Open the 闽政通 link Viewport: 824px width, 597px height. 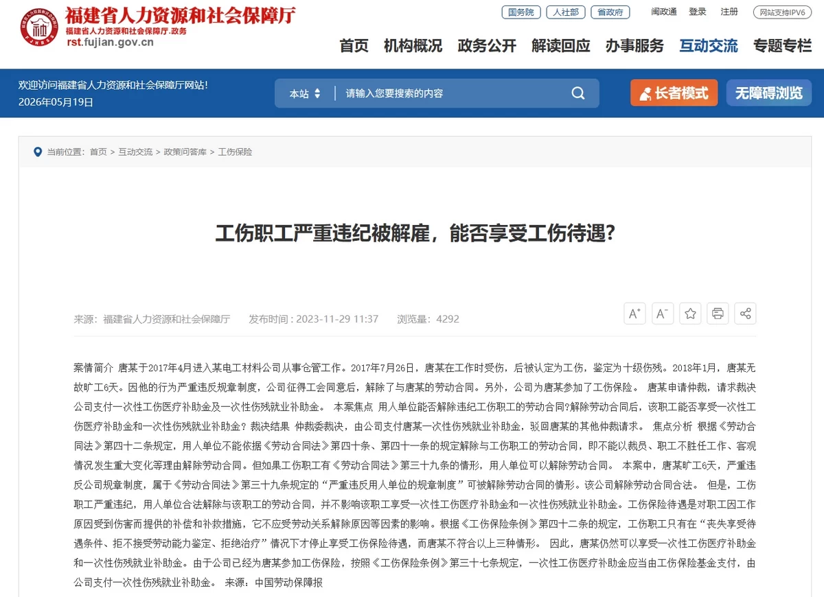coord(664,12)
